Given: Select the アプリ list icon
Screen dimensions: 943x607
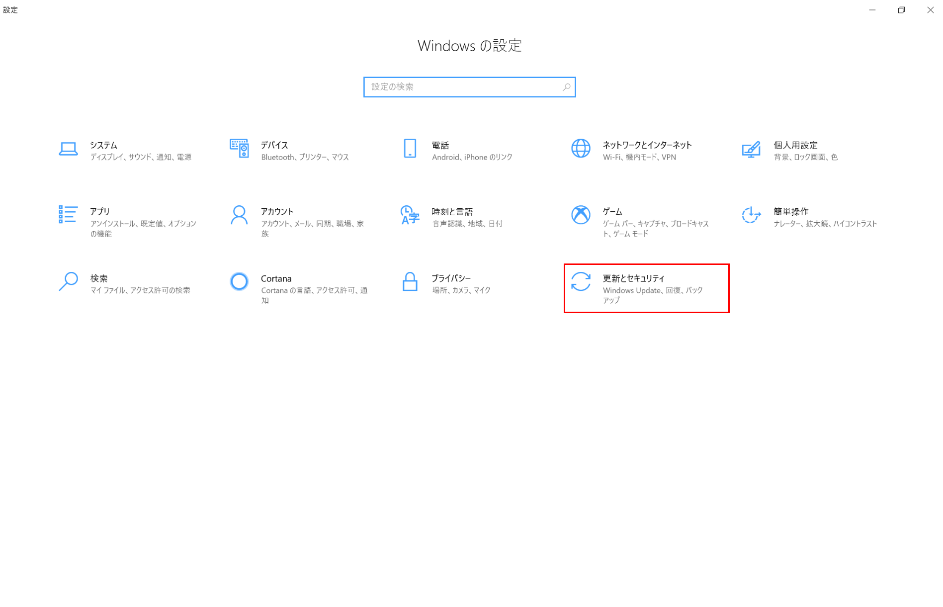Looking at the screenshot, I should point(68,215).
